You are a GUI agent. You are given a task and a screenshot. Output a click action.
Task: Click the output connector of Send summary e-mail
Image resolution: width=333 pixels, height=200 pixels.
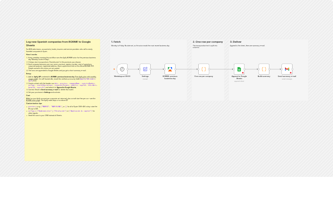[293, 69]
